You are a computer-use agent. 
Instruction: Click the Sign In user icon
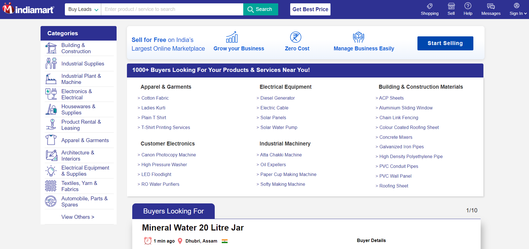coord(517,6)
